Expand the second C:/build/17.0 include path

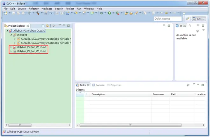click(15, 43)
